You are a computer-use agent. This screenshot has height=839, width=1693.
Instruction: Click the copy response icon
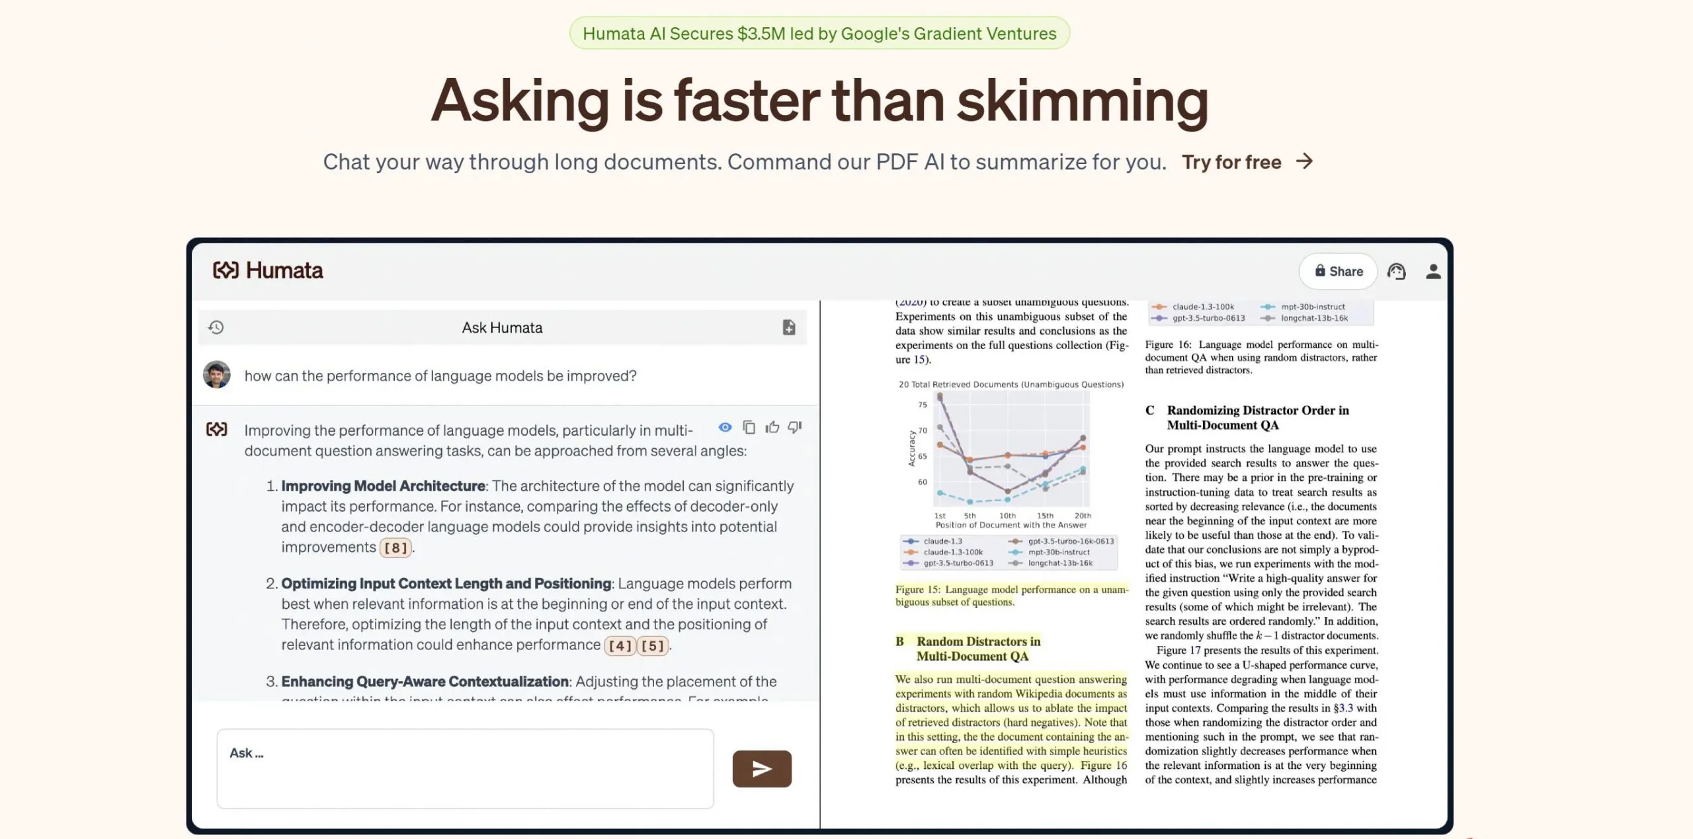(x=749, y=426)
